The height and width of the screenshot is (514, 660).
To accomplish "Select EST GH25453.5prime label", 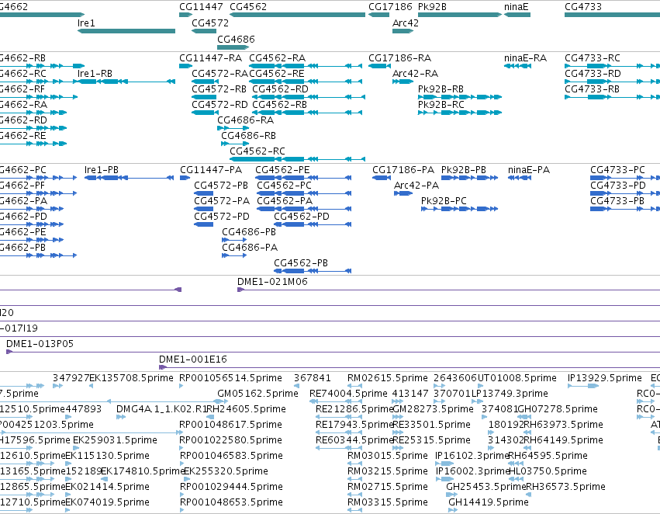I will tap(486, 487).
